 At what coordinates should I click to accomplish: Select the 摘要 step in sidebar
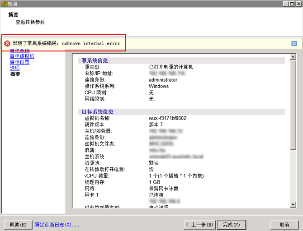coord(15,74)
